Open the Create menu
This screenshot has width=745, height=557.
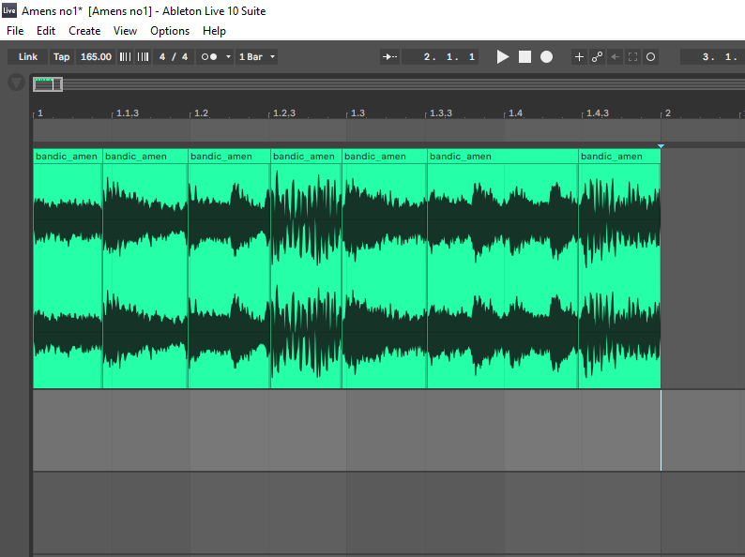coord(84,31)
